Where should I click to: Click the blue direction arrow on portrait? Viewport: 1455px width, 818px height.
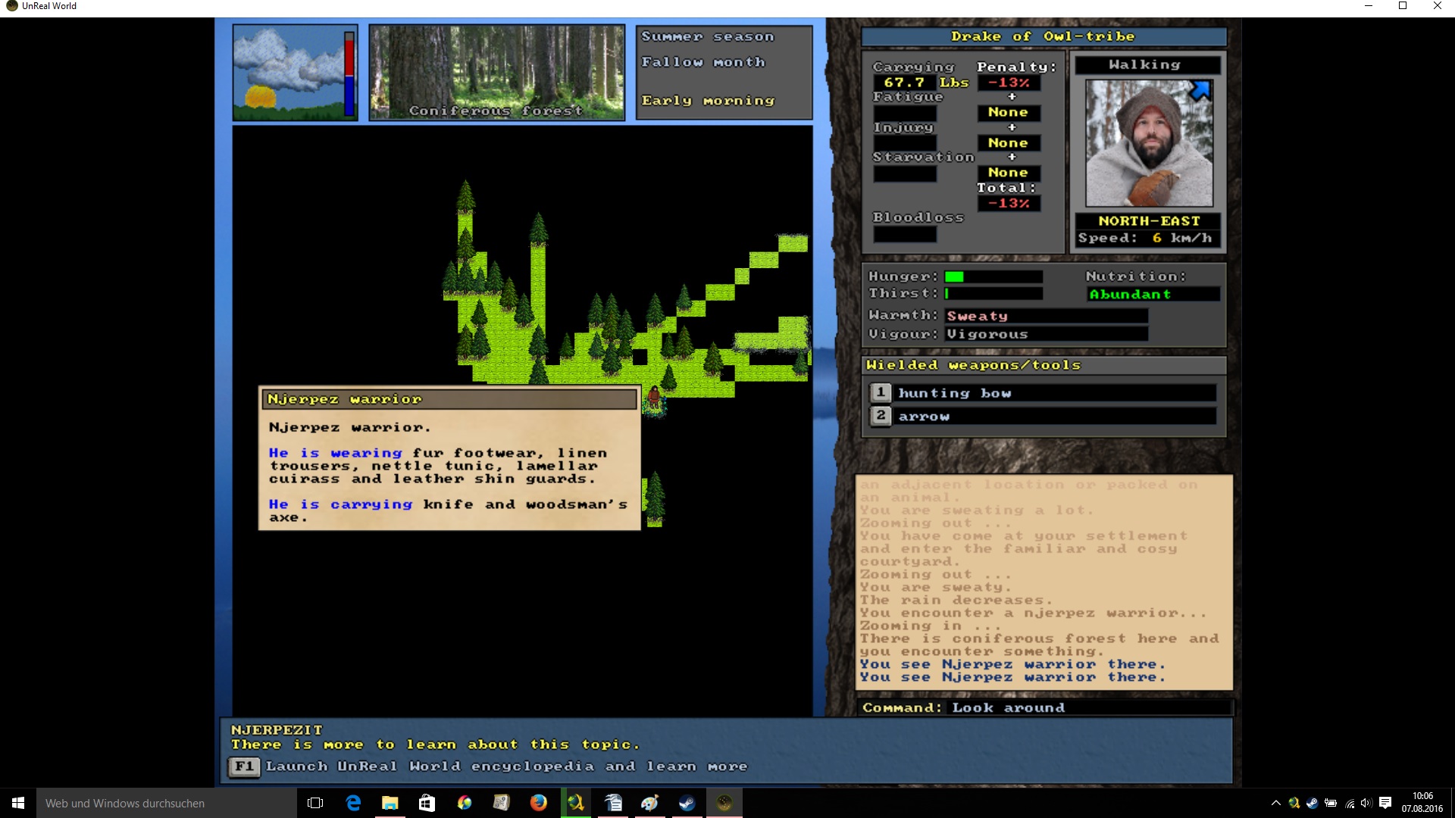1200,91
